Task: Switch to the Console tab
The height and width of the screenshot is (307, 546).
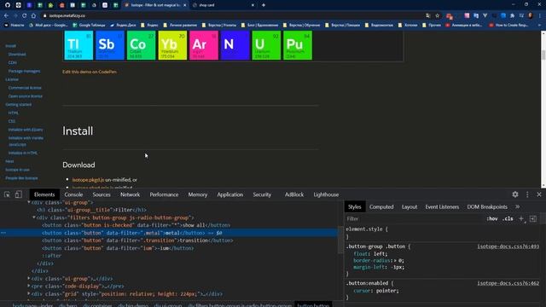Action: point(73,194)
